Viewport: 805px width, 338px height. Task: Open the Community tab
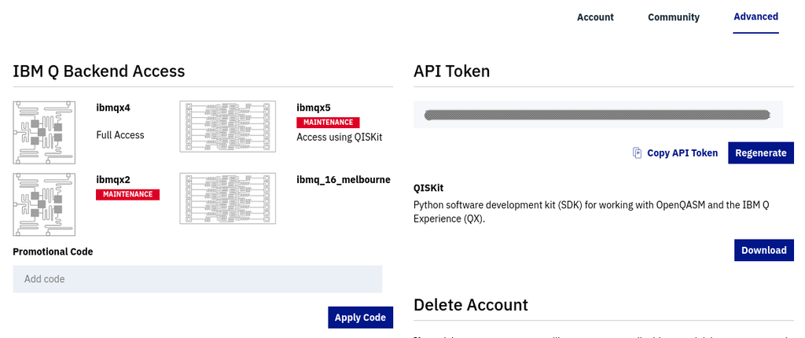pyautogui.click(x=674, y=17)
